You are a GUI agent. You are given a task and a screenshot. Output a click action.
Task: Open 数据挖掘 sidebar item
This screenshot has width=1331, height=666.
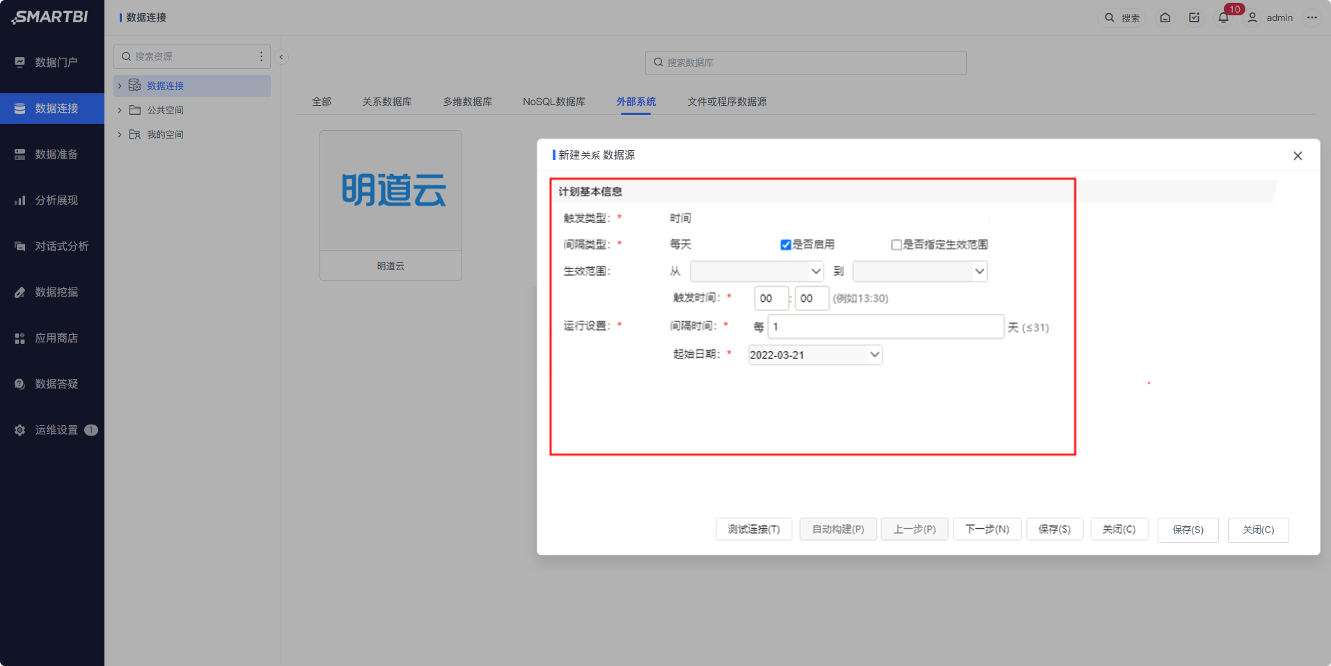click(x=52, y=292)
